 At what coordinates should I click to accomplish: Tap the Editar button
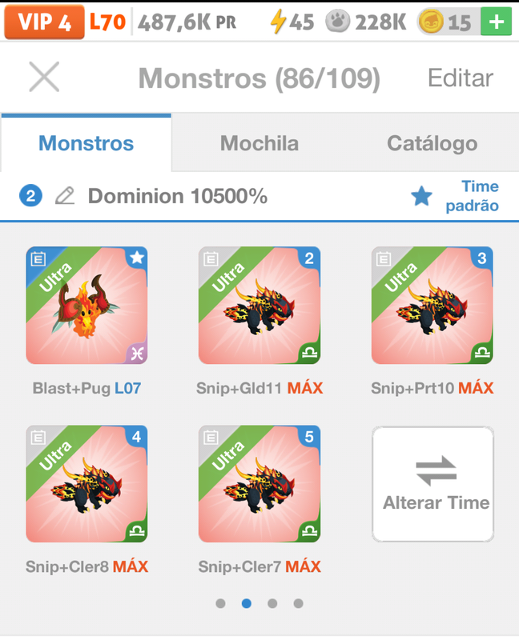(x=461, y=78)
